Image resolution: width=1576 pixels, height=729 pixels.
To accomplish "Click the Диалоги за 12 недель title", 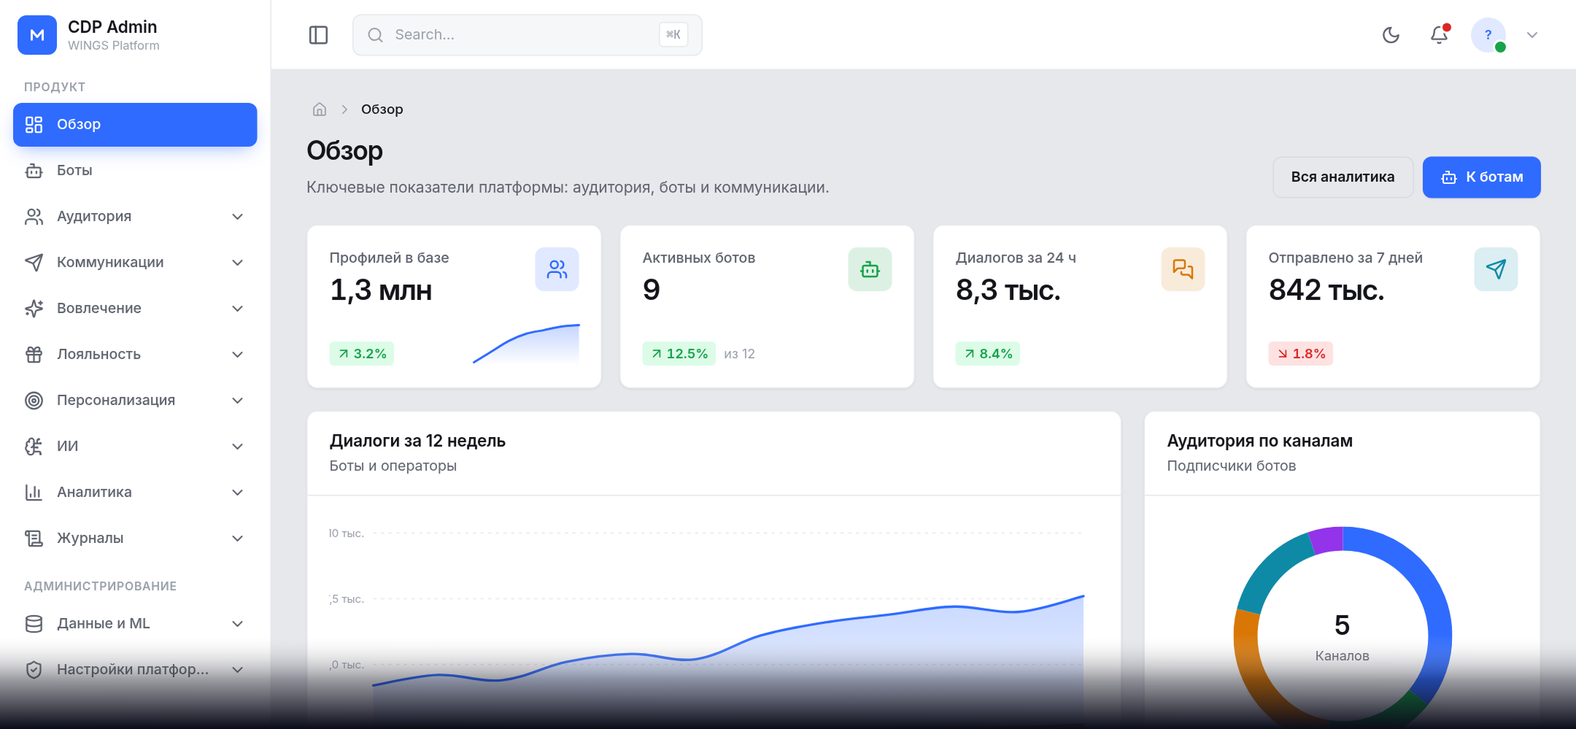I will tap(417, 441).
